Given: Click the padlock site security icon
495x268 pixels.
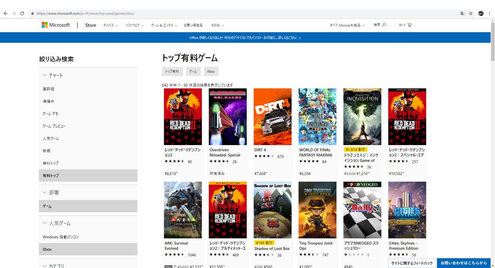Looking at the screenshot, I should coord(32,13).
